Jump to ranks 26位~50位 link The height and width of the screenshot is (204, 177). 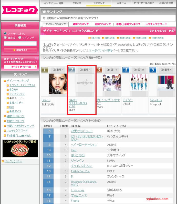(x=125, y=38)
